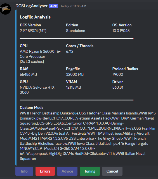
Task: Select the 65486 MB RAM value
Action: click(29, 74)
